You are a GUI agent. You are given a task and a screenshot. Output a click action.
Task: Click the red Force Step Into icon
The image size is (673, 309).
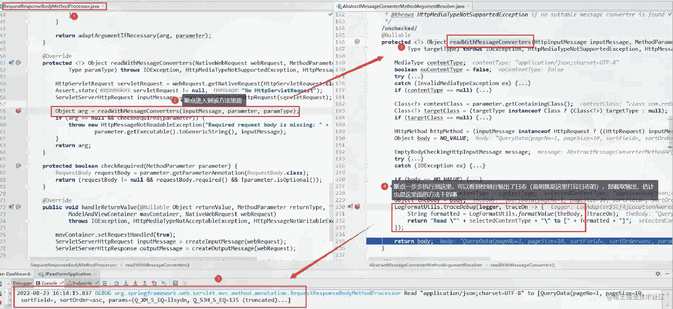(135, 283)
